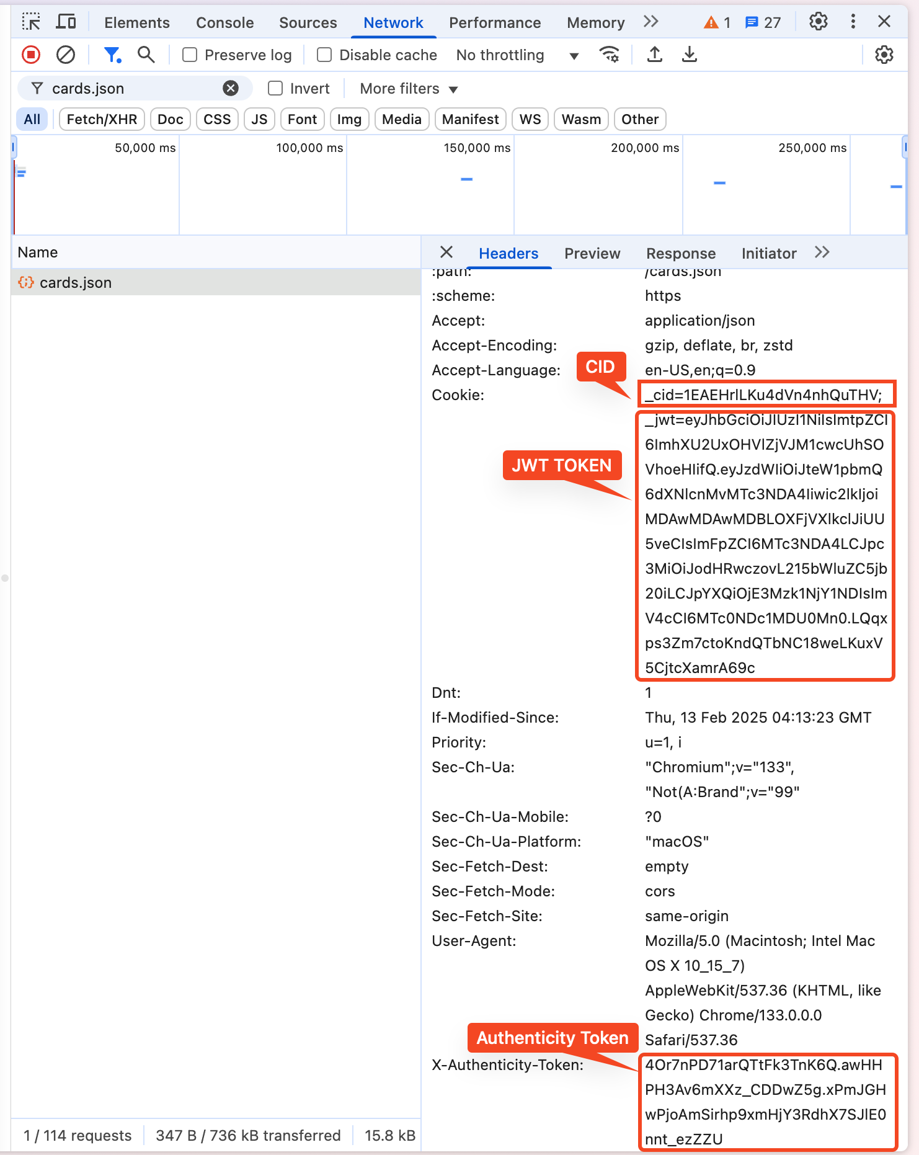
Task: Toggle the filter funnel icon
Action: 112,55
